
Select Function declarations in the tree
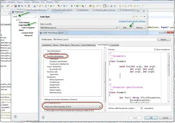(x=55, y=56)
